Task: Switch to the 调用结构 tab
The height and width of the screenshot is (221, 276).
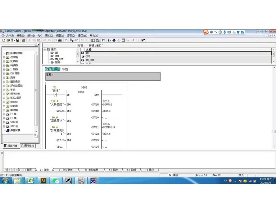Action: pos(28,146)
